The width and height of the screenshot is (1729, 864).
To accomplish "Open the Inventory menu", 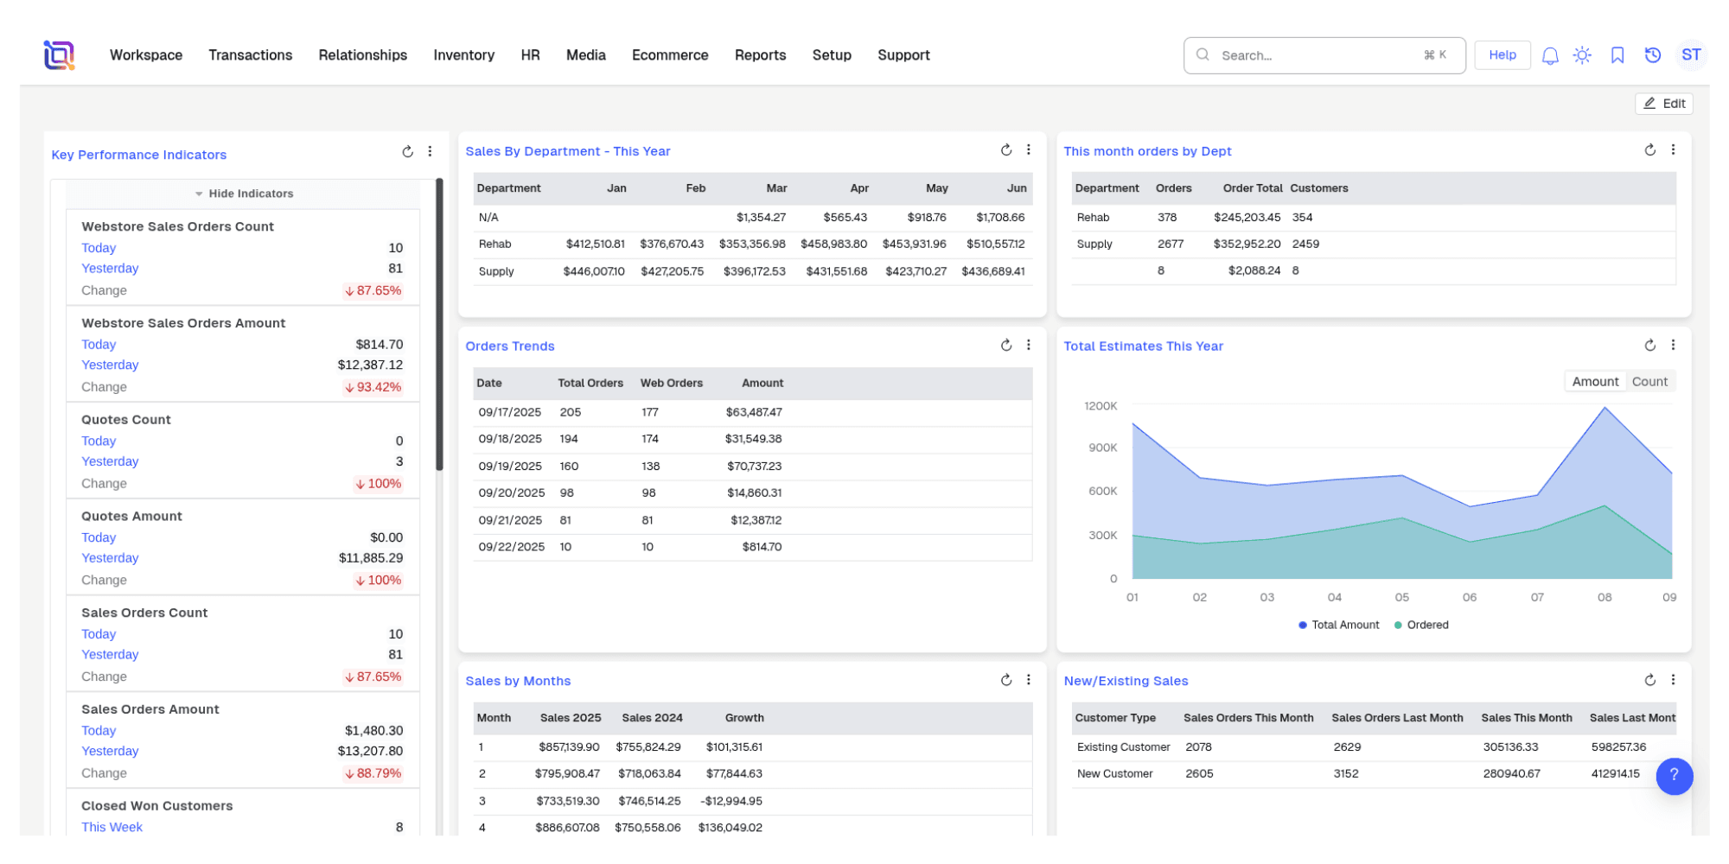I will tap(463, 55).
